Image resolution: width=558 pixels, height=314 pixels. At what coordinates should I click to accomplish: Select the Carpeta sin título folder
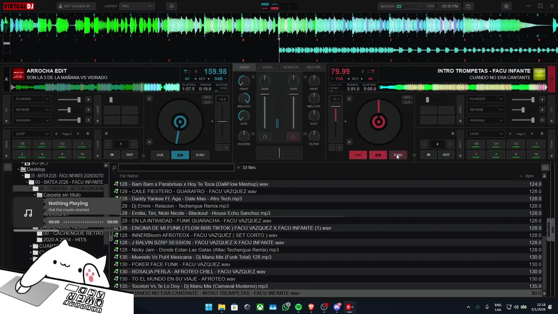point(61,195)
